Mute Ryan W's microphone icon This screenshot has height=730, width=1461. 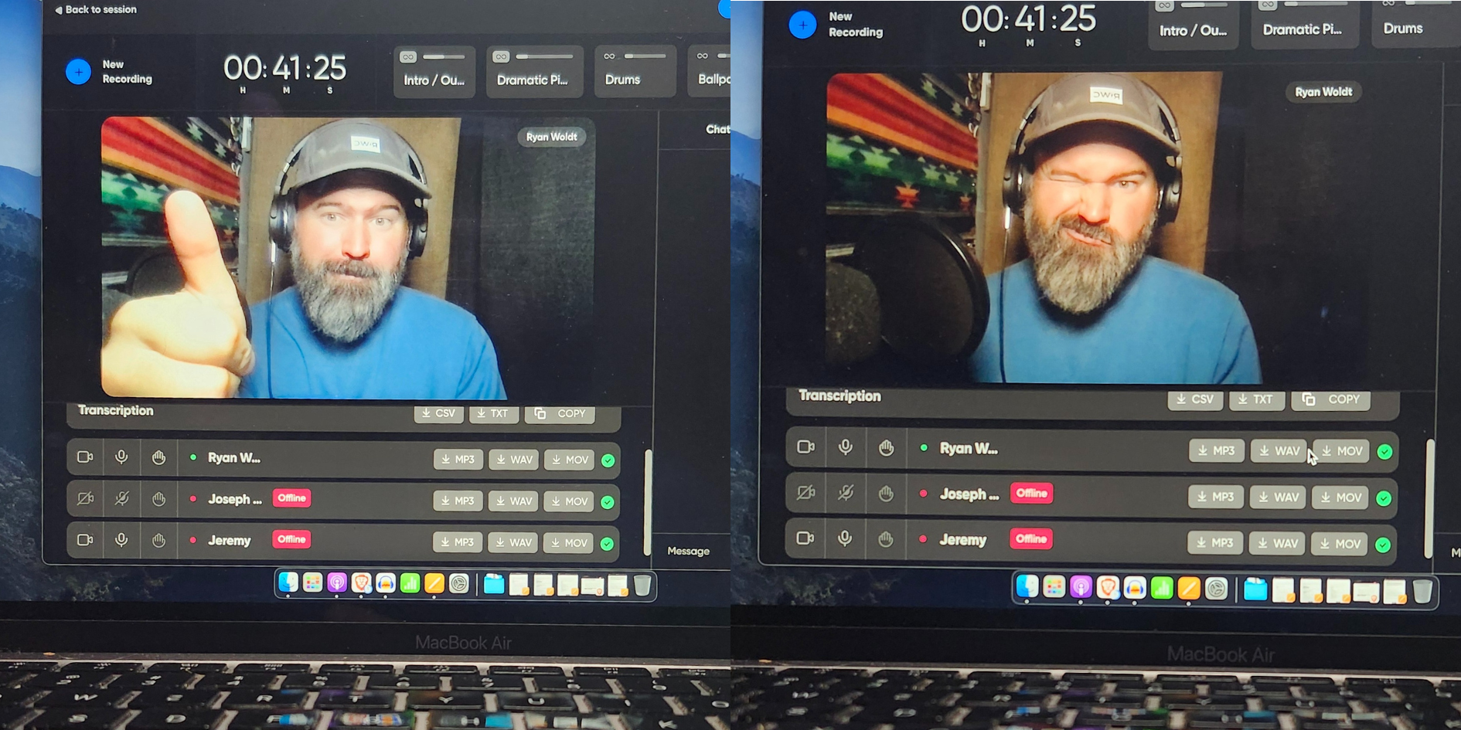(121, 457)
